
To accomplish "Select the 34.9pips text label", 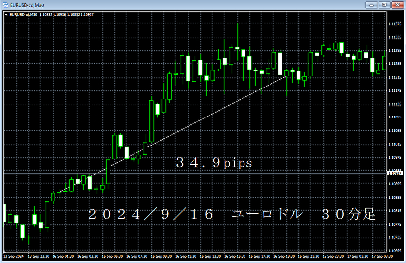I will (x=214, y=163).
